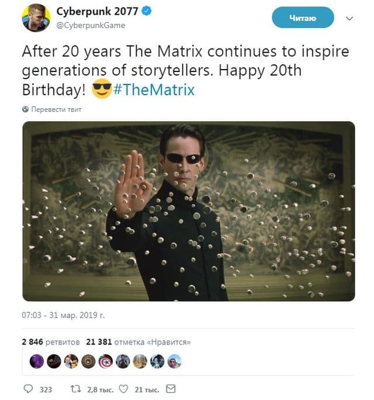View the 21 381 отметка «Нравится» list
374x400 pixels.
point(138,342)
